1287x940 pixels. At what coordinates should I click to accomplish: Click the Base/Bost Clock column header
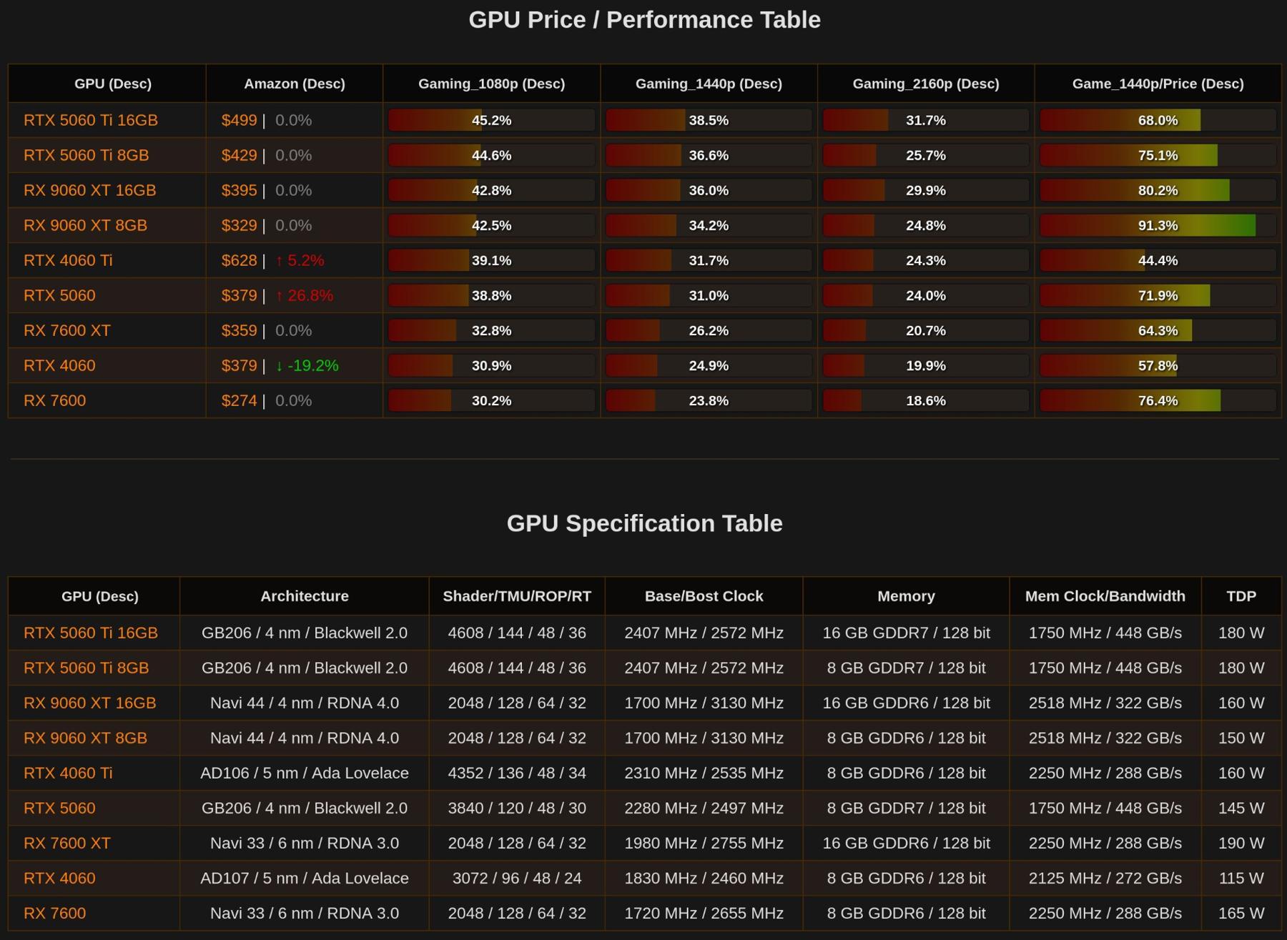click(704, 596)
